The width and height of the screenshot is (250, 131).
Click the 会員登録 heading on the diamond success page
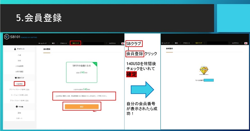[x=170, y=48]
